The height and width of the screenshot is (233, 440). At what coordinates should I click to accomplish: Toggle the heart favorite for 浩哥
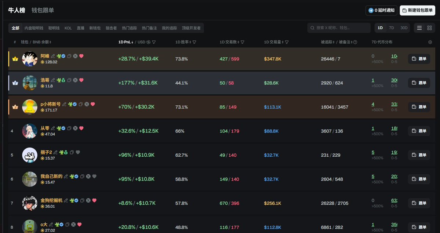[81, 80]
